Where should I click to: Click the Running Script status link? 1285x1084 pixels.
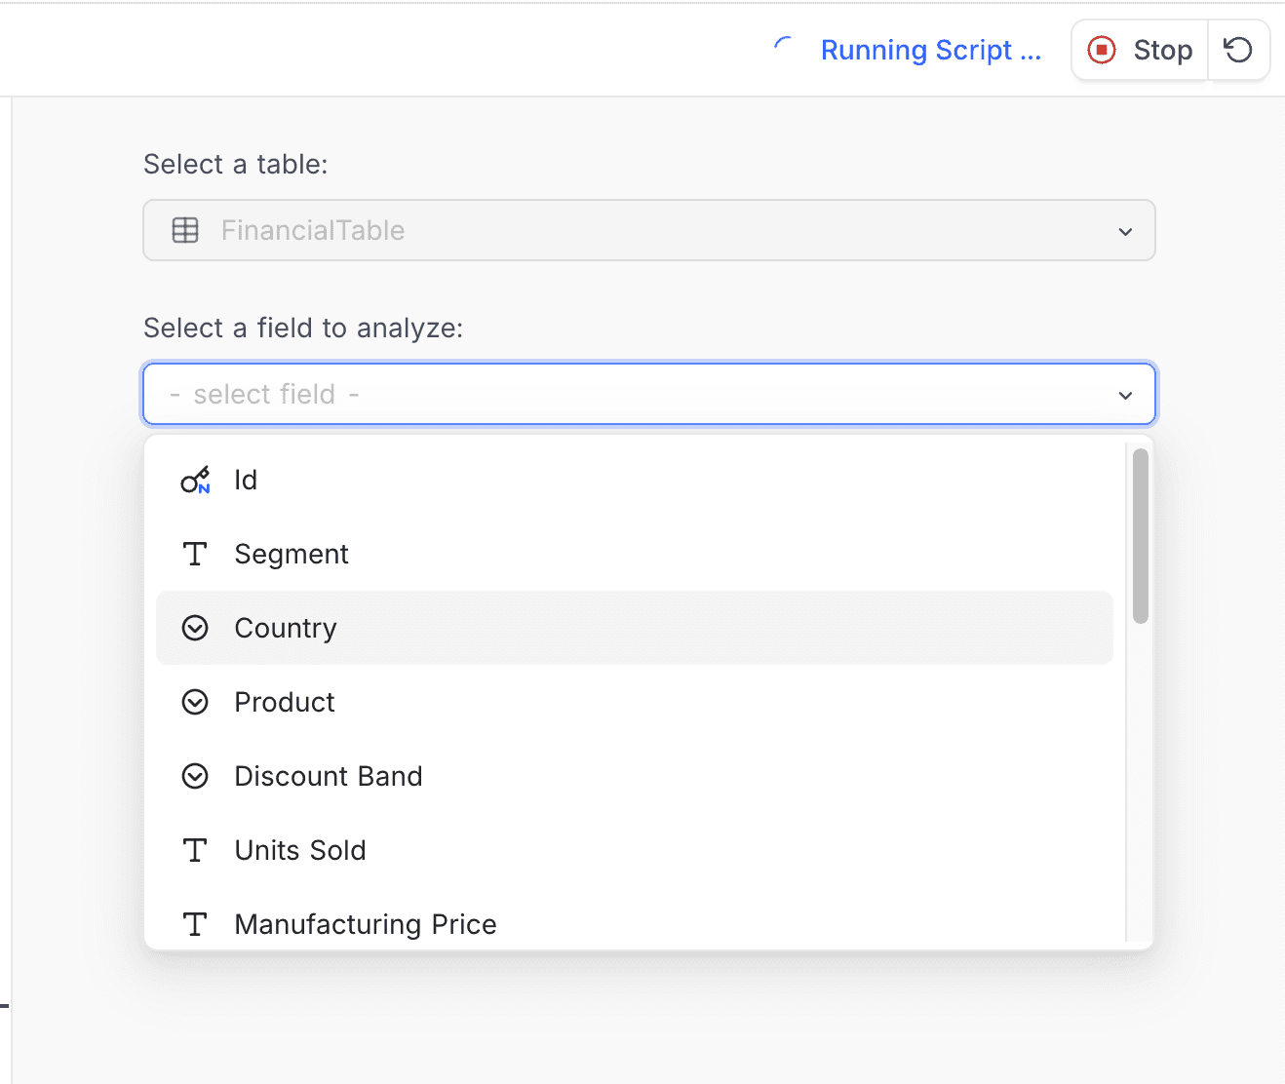pyautogui.click(x=930, y=50)
